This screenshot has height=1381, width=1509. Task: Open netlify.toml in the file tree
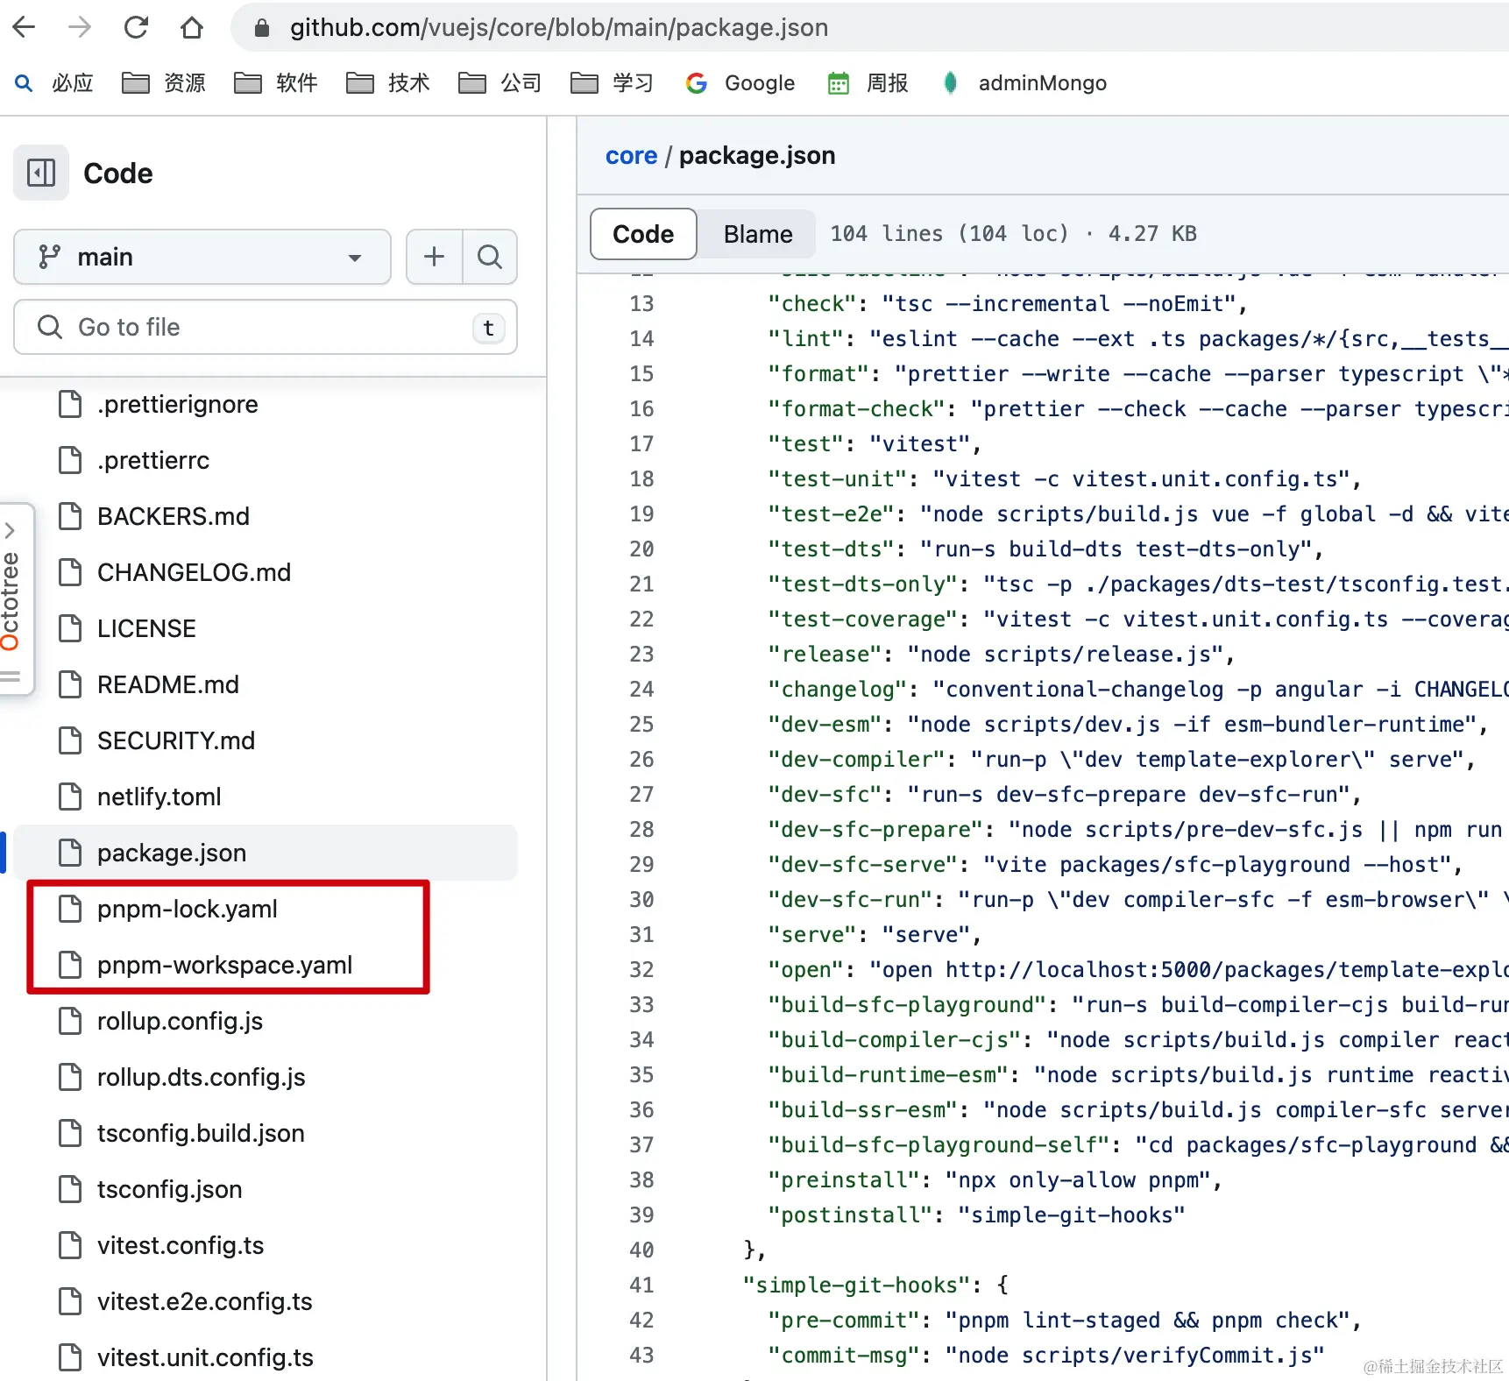point(159,797)
